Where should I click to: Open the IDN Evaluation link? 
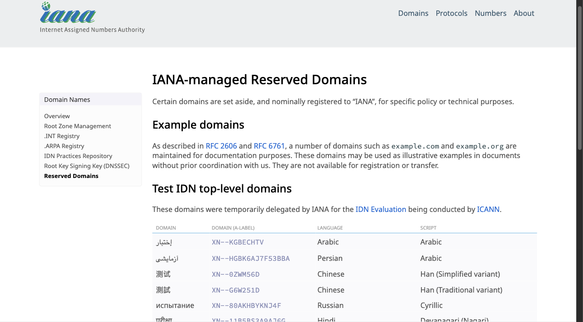(x=381, y=209)
